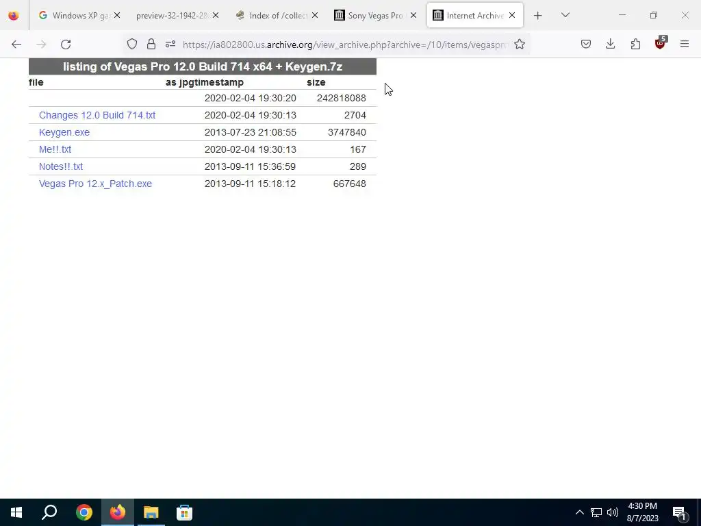The image size is (701, 526).
Task: Open network status tray icon
Action: [x=596, y=512]
